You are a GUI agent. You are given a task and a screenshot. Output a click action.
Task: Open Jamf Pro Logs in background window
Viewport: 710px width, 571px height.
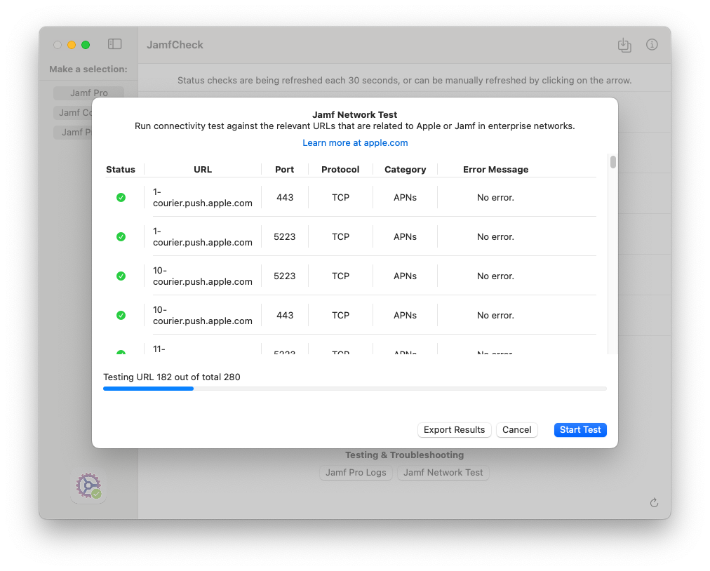(356, 472)
